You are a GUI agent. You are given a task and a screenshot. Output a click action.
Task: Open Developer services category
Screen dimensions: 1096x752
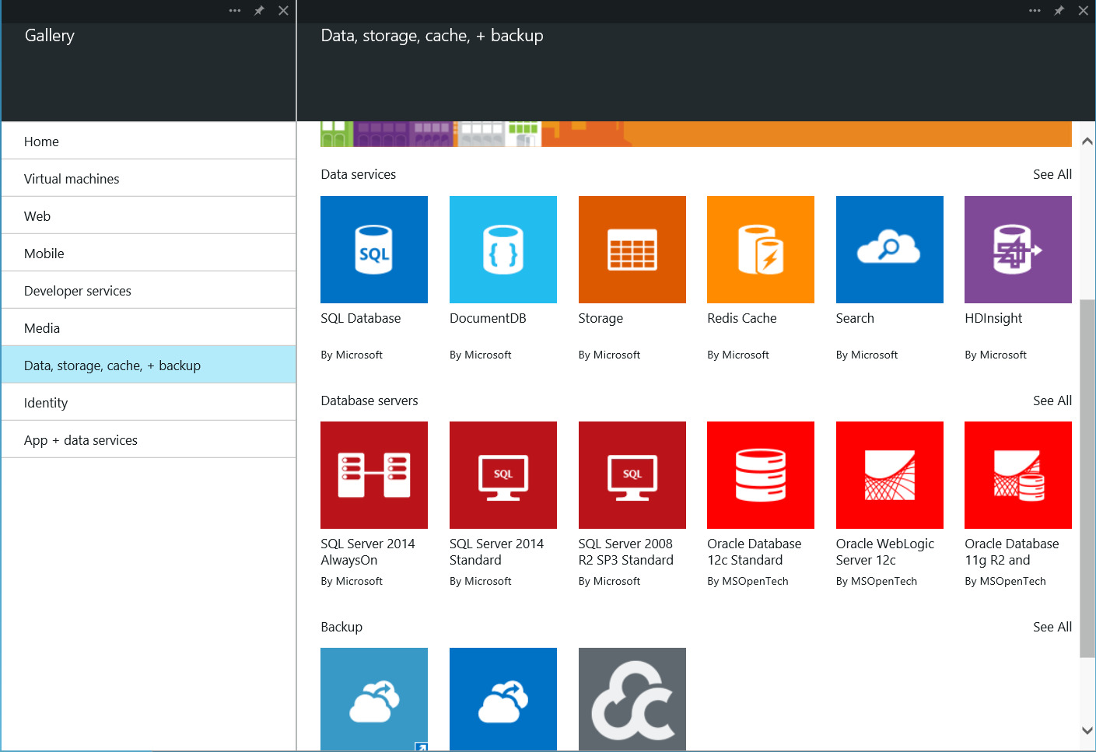(x=149, y=290)
